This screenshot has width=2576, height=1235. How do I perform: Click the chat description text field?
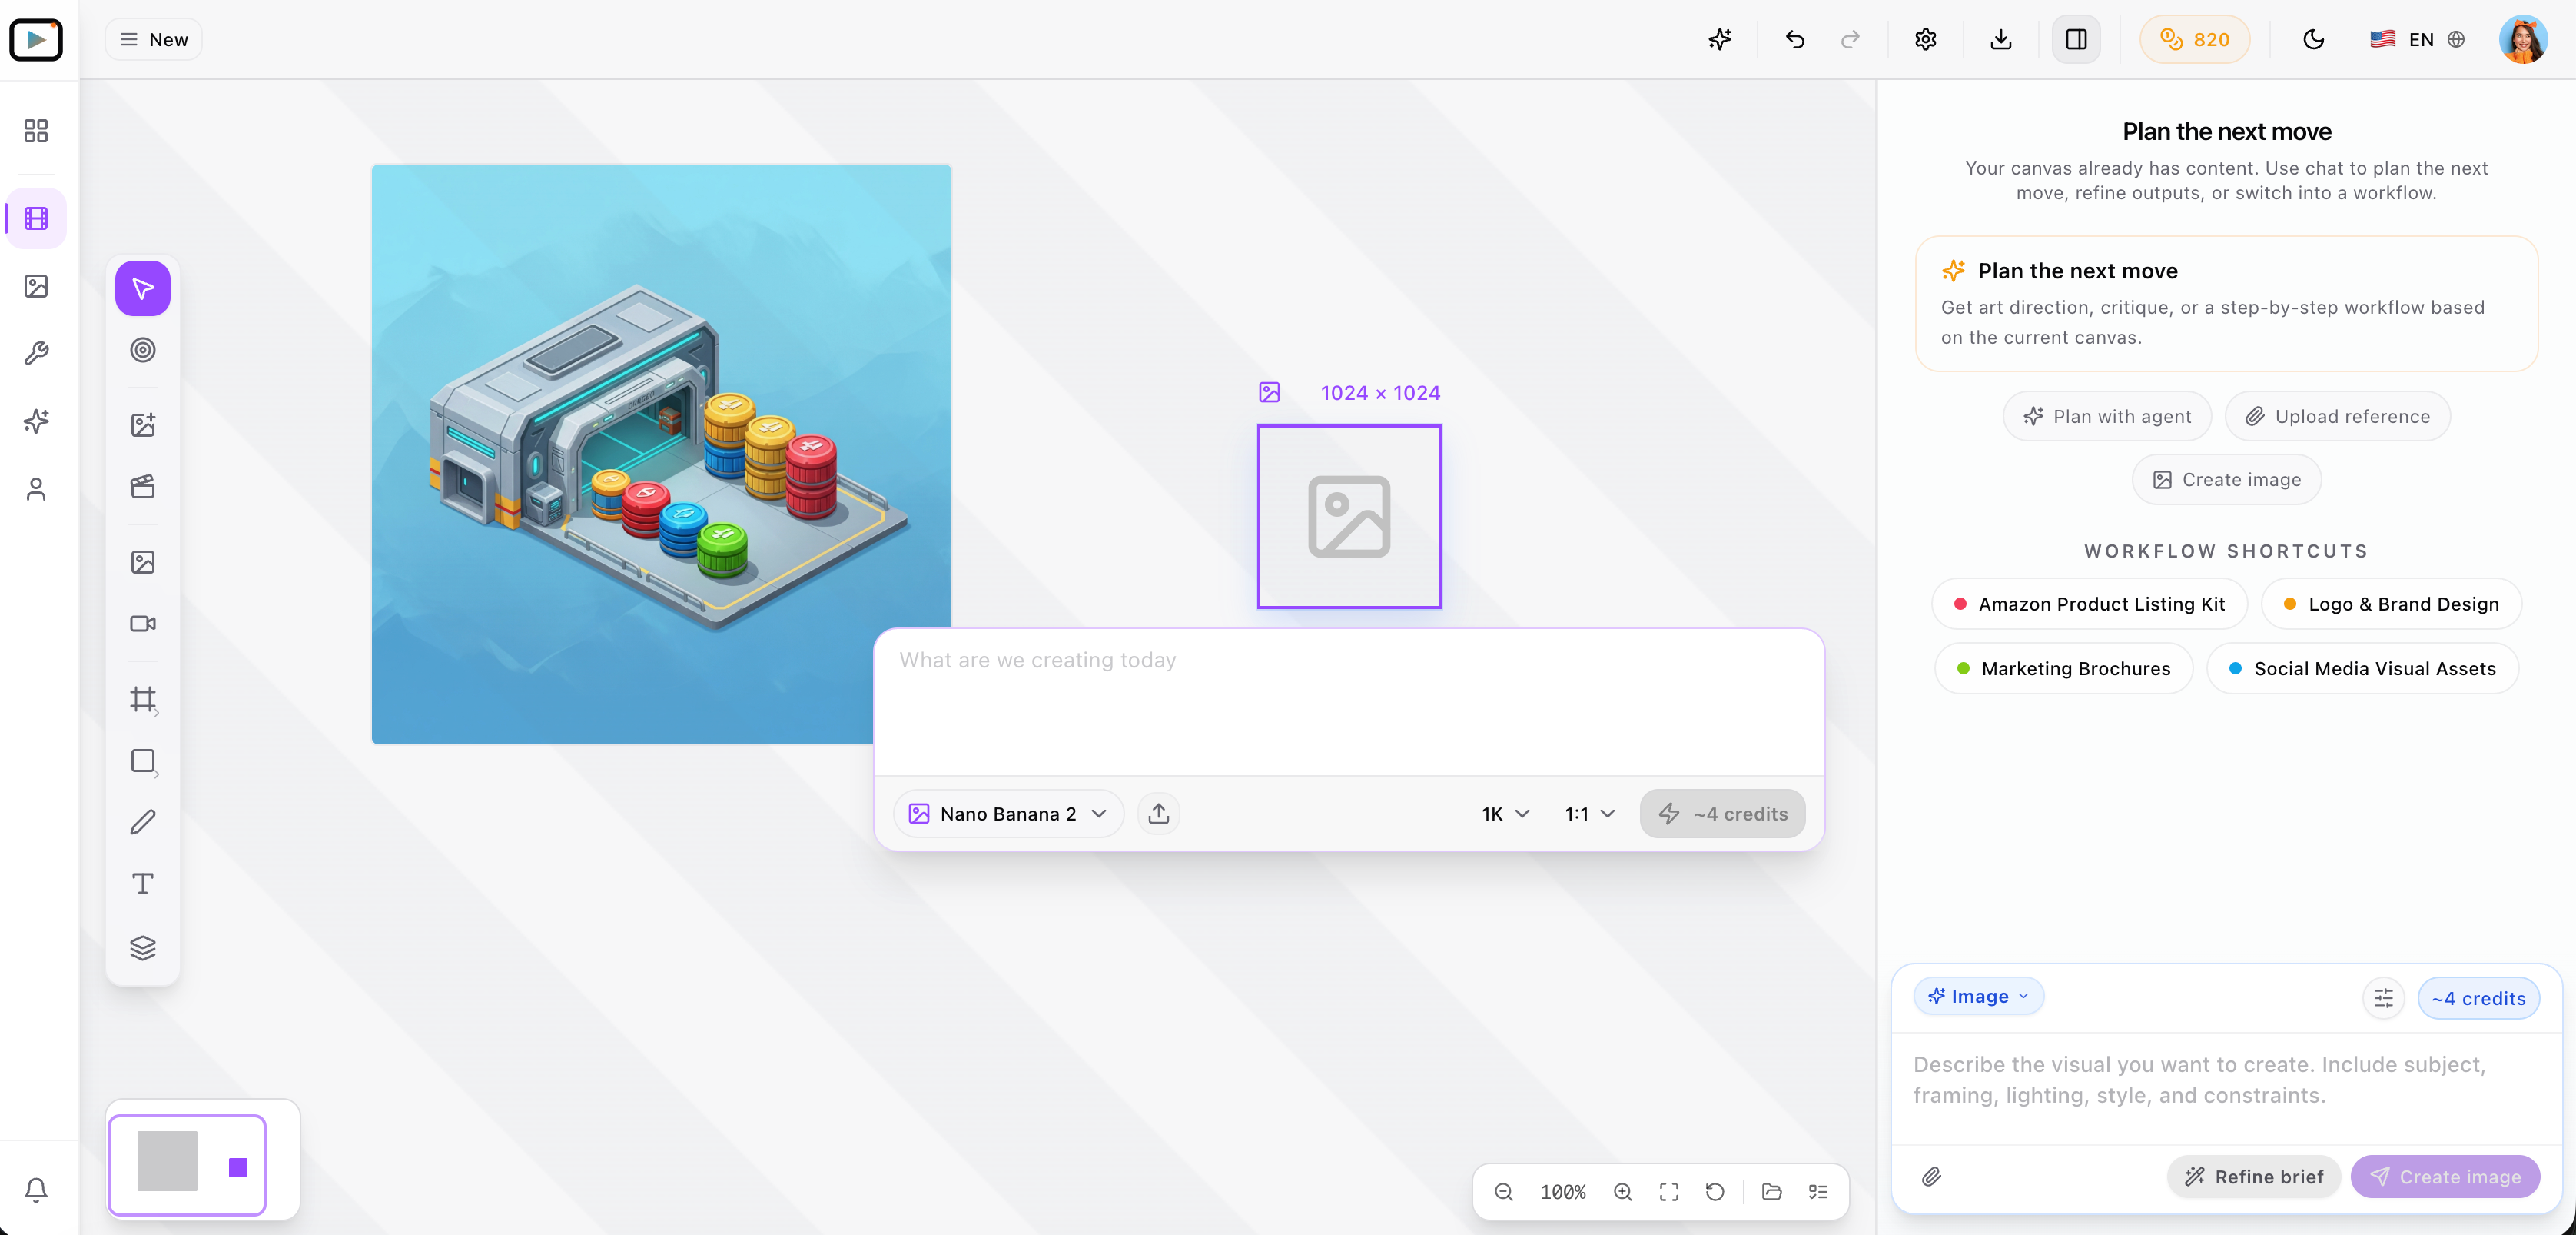(x=2227, y=1087)
